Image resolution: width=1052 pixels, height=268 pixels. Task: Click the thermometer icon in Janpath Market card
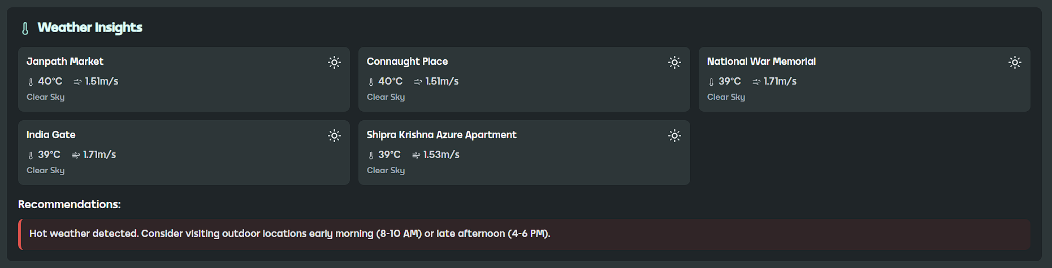pos(31,82)
